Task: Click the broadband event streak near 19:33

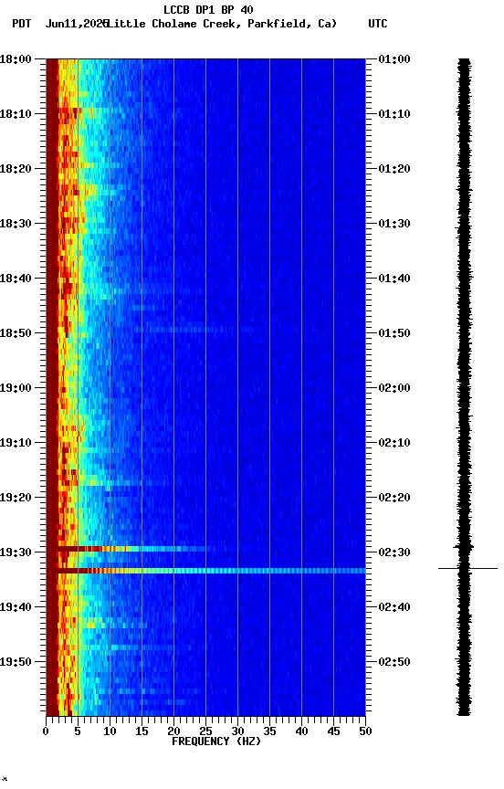Action: [x=211, y=571]
